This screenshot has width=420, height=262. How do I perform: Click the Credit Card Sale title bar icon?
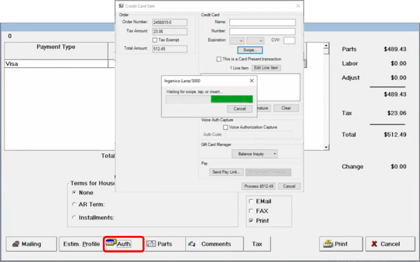click(x=120, y=6)
